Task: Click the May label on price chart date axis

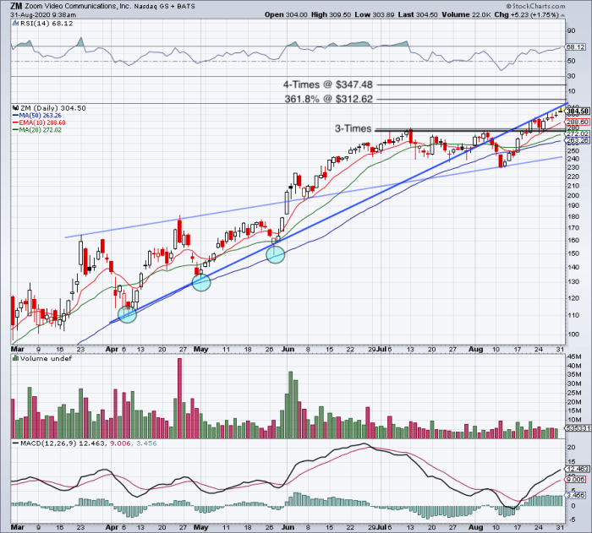Action: [x=201, y=350]
